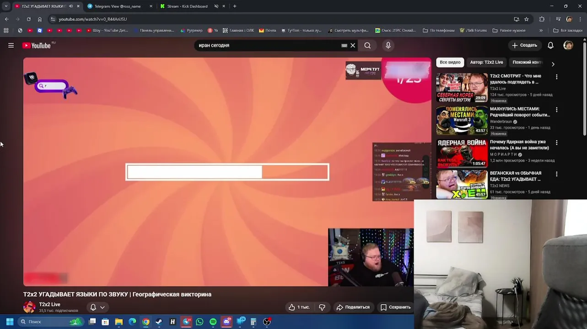The height and width of the screenshot is (329, 587).
Task: Open Spotify from the taskbar
Action: [x=213, y=322]
